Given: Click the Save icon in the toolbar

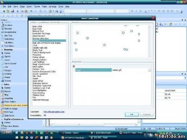Looking at the screenshot, I should (12, 11).
